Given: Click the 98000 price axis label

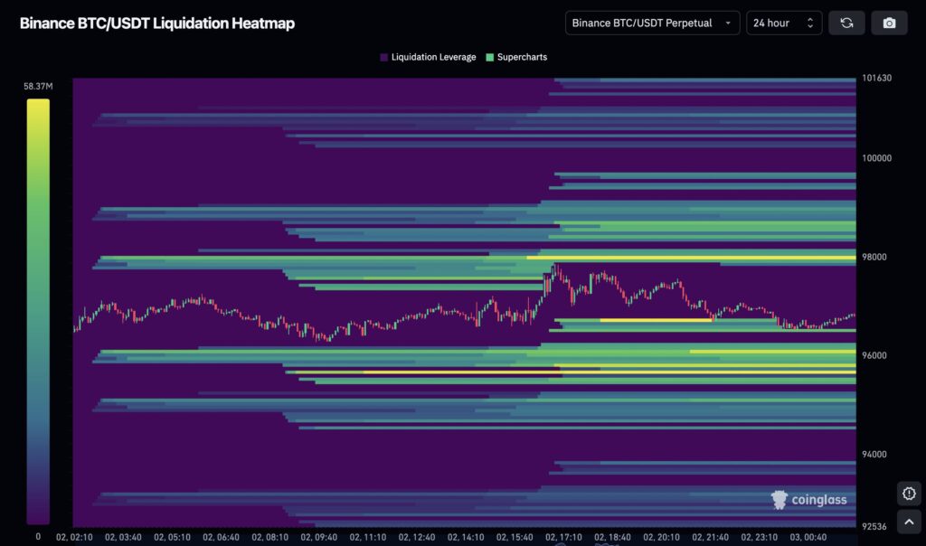Looking at the screenshot, I should 874,257.
